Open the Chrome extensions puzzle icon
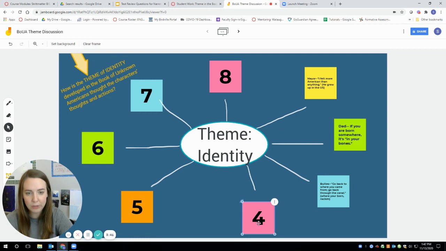Viewport: 446px width, 251px height. 426,12
